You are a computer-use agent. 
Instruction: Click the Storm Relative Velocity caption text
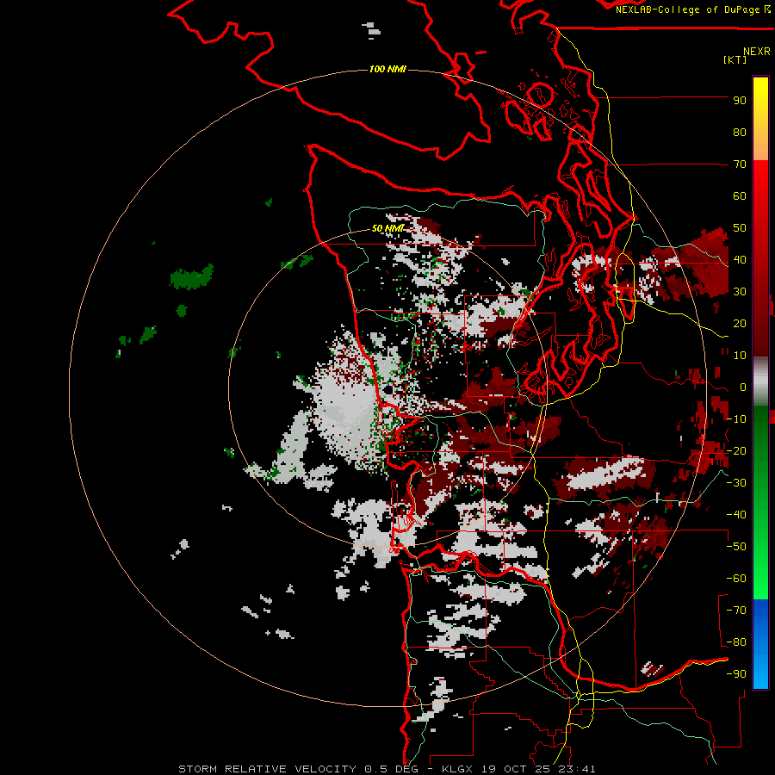tap(387, 769)
